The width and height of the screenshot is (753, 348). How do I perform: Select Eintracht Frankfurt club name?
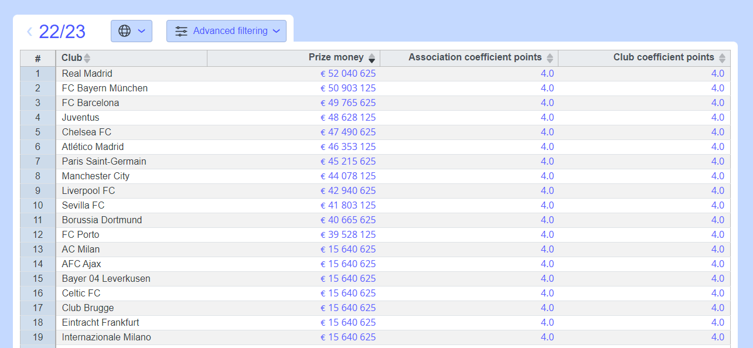pos(100,323)
